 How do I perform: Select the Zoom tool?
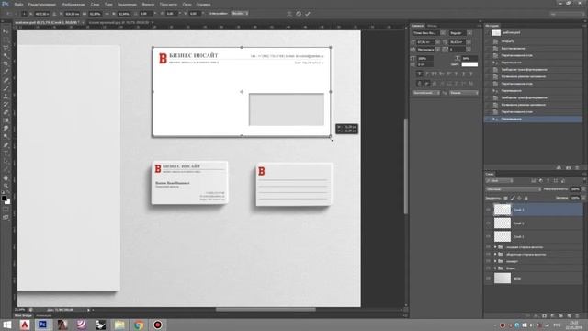(x=6, y=186)
